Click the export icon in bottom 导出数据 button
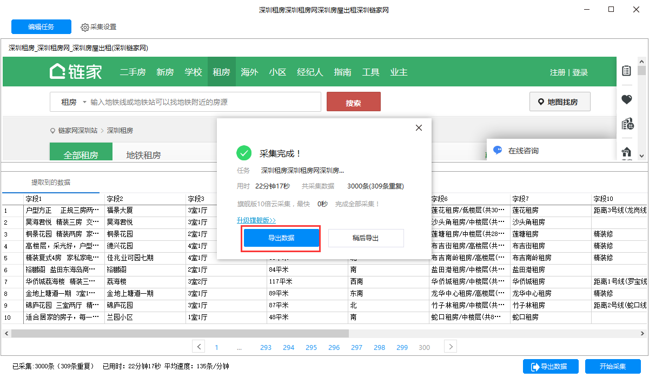 535,367
